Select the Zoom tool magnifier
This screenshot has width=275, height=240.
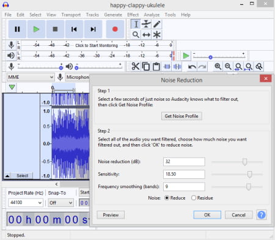point(136,35)
